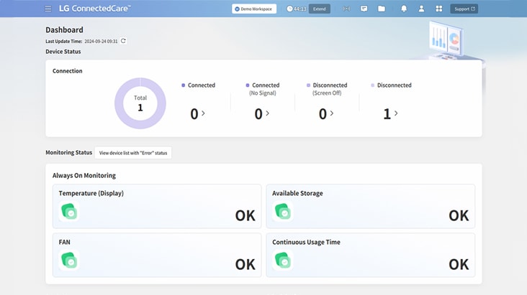Open the user account profile icon
527x295 pixels.
pos(422,9)
